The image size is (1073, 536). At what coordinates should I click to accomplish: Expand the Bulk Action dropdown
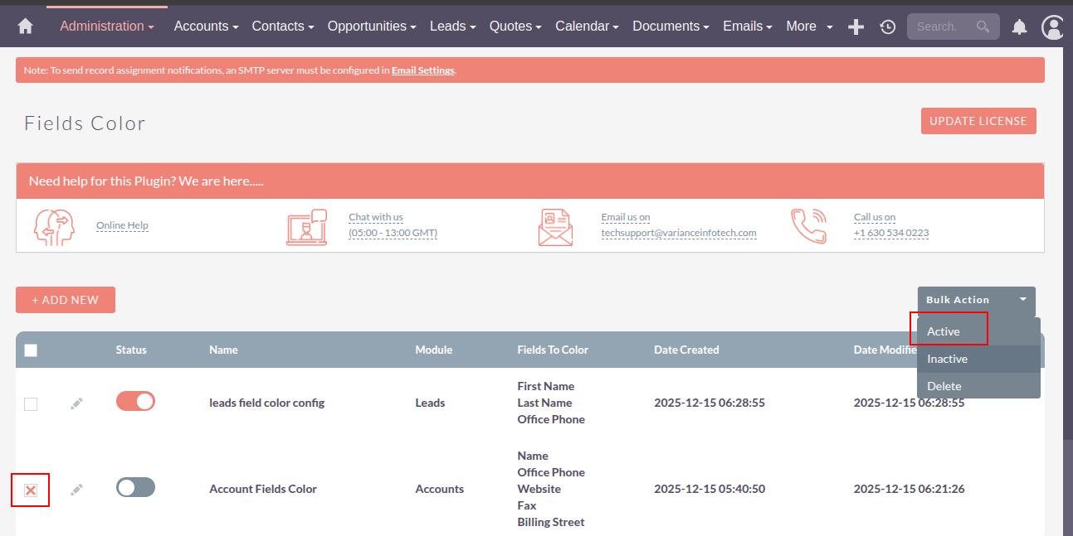click(976, 300)
